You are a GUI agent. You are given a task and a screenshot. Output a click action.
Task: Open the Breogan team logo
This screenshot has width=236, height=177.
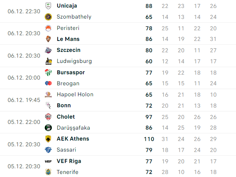48,83
